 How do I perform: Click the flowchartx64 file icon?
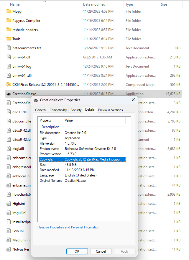(9, 194)
